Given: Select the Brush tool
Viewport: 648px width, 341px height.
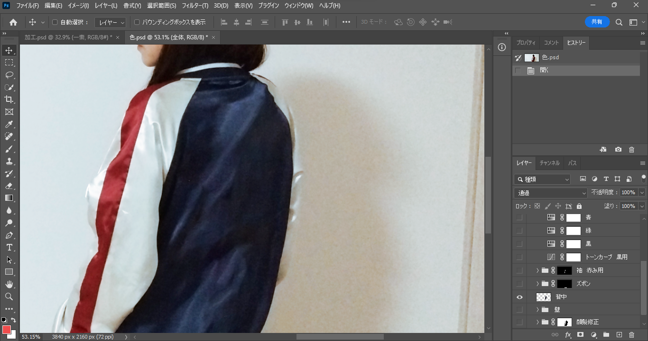Looking at the screenshot, I should click(x=9, y=149).
